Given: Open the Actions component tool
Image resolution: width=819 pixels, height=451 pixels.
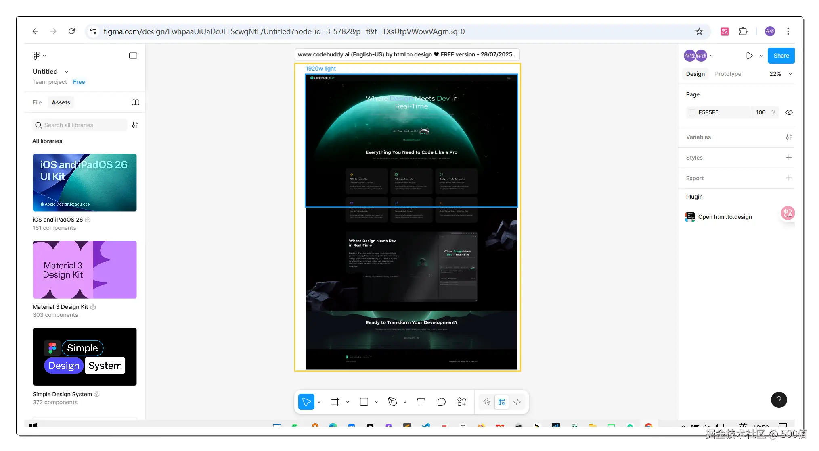Looking at the screenshot, I should tap(462, 402).
